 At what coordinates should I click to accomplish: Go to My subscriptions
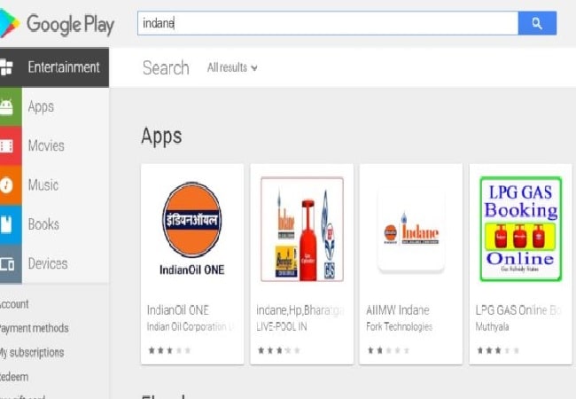click(x=33, y=352)
